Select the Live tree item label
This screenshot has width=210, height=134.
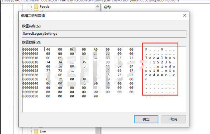tap(43, 131)
